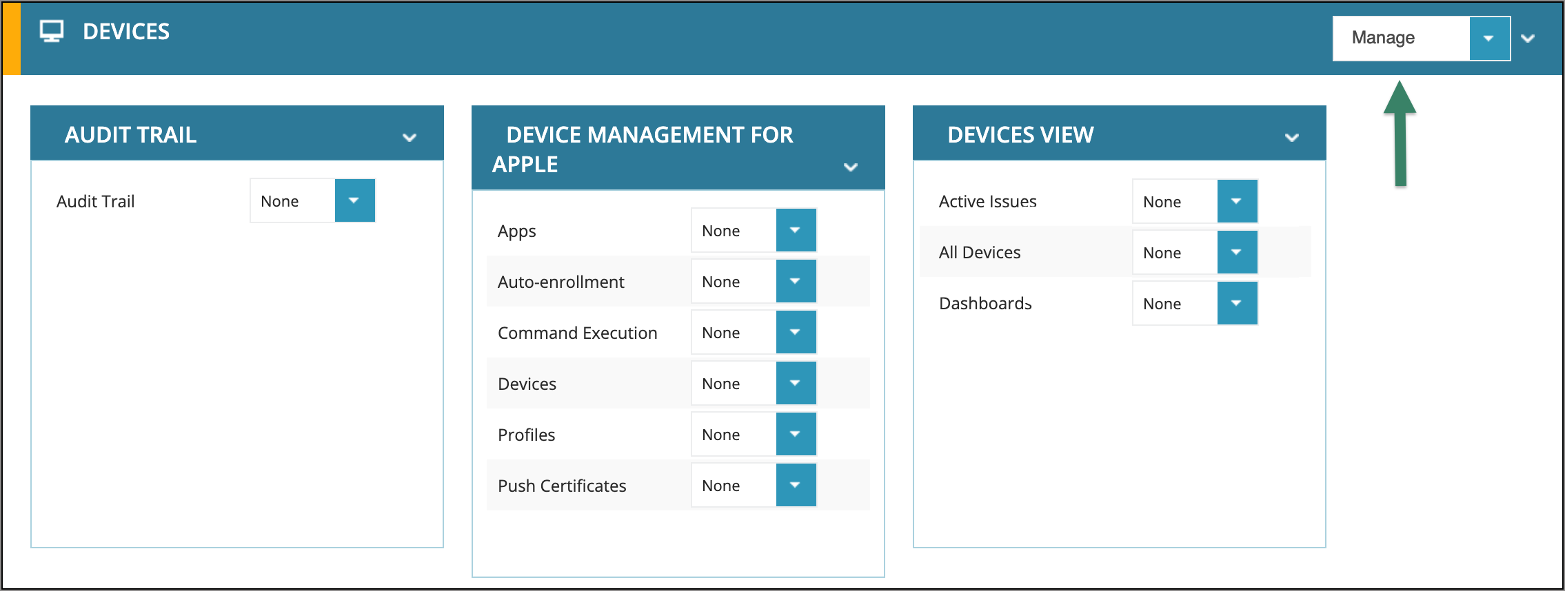This screenshot has height=591, width=1565.
Task: Open the Dashboards permission dropdown
Action: pos(1237,303)
